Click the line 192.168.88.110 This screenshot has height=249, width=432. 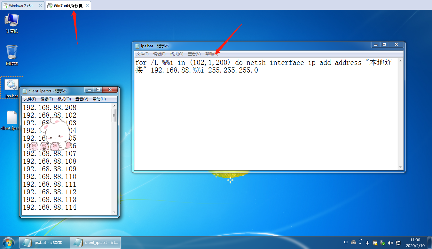point(50,177)
